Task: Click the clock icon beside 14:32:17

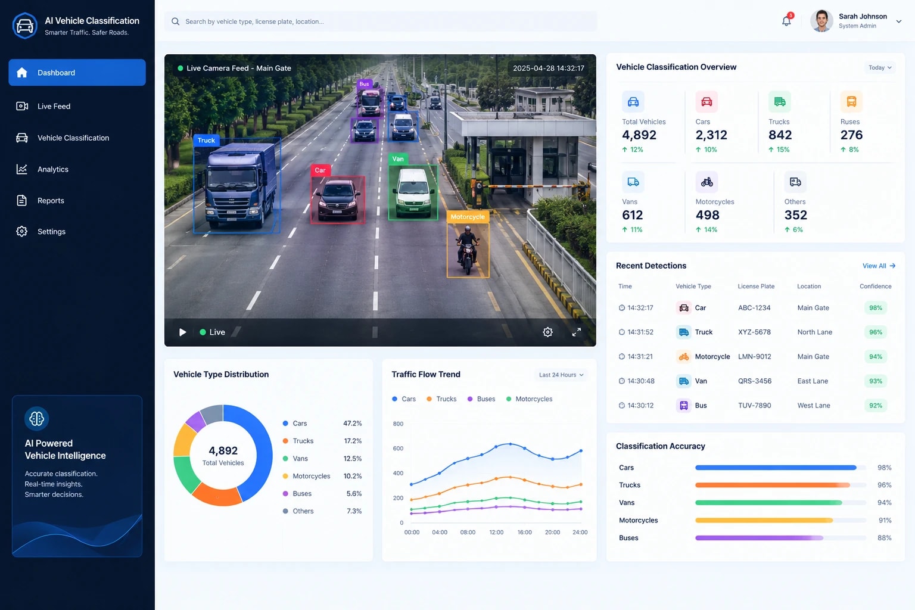Action: 622,308
